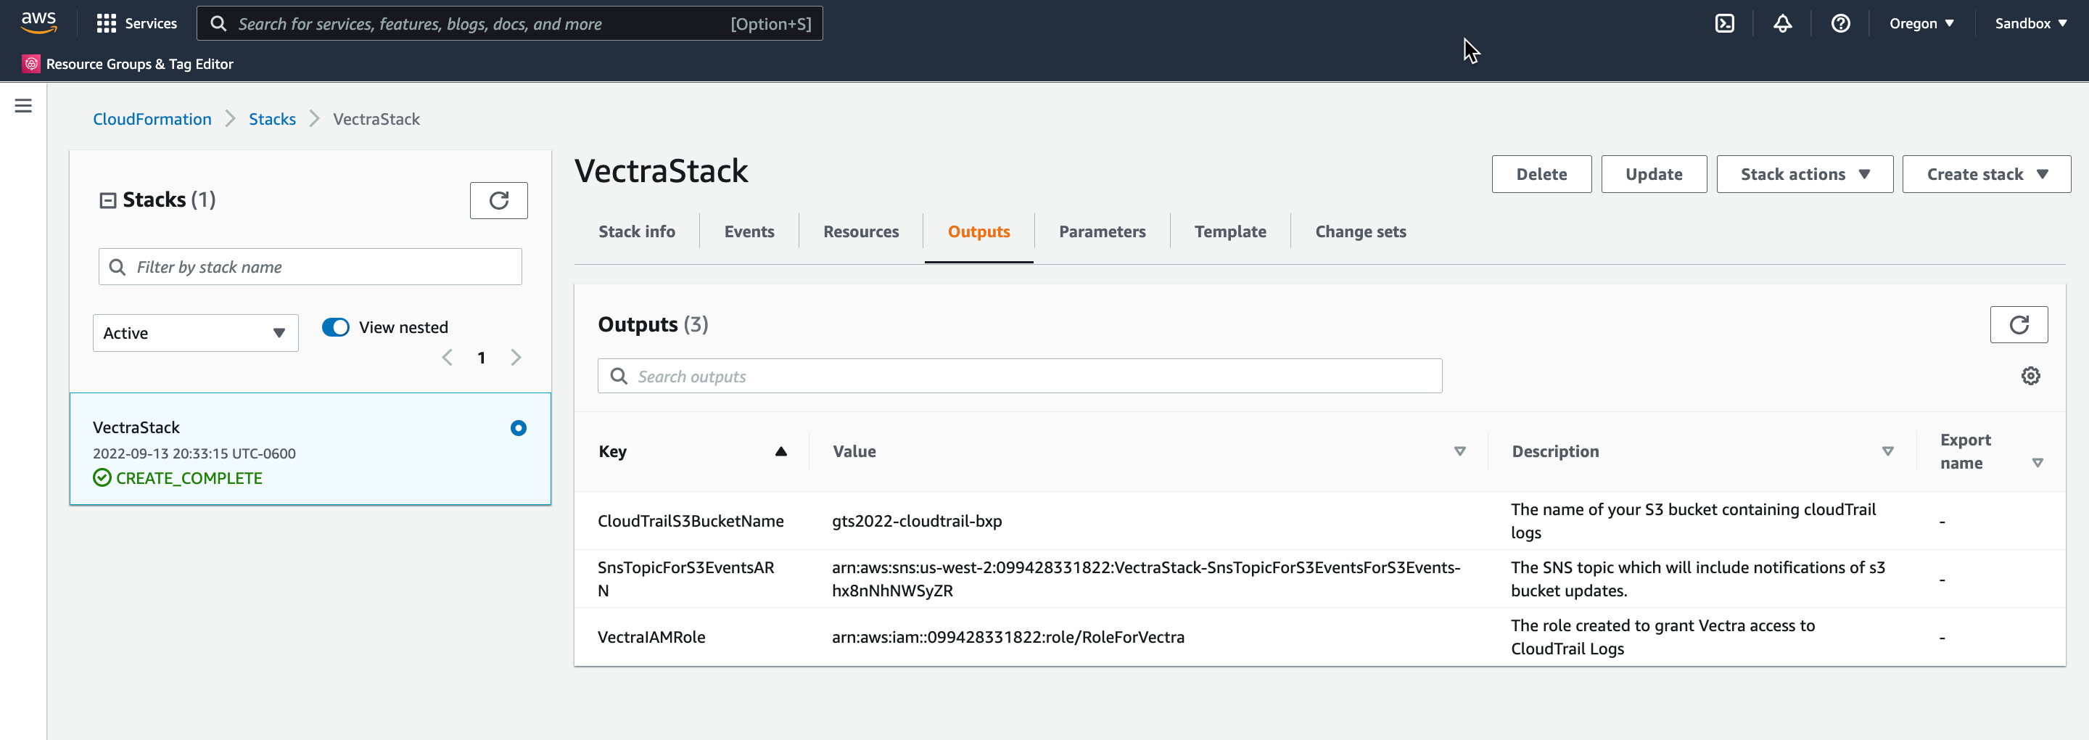
Task: Go to Stacks breadcrumb link
Action: coord(272,119)
